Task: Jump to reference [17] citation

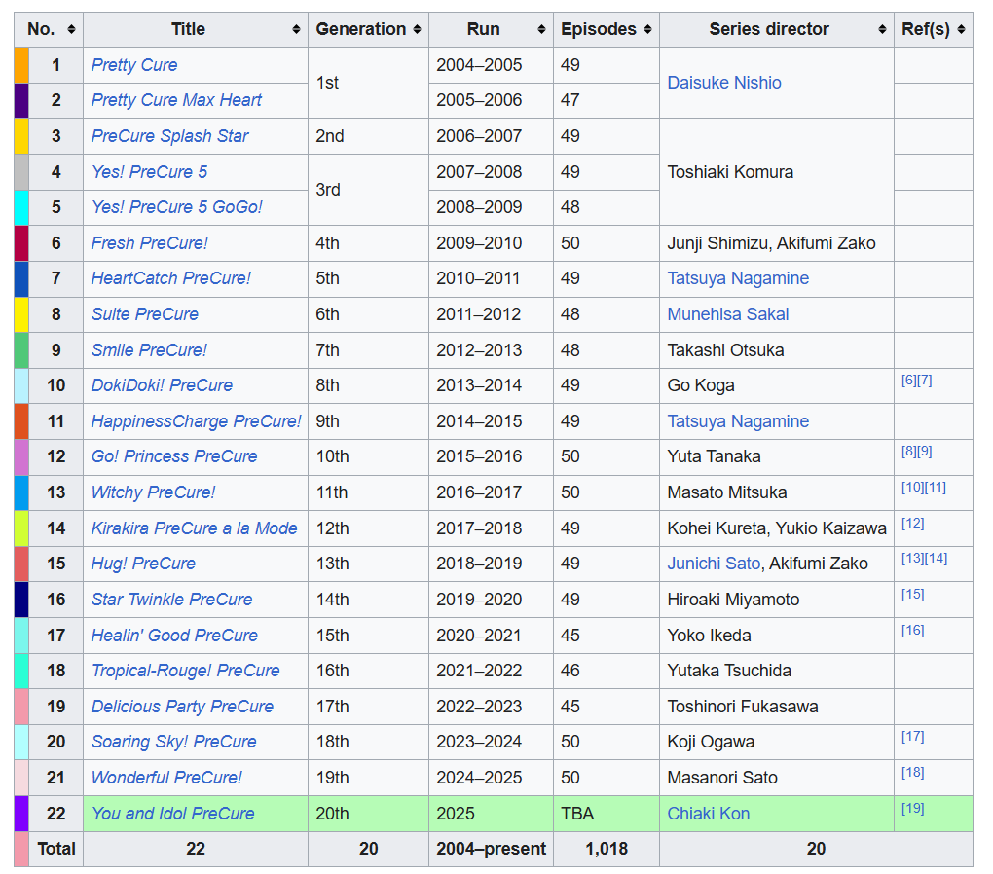Action: (x=912, y=737)
